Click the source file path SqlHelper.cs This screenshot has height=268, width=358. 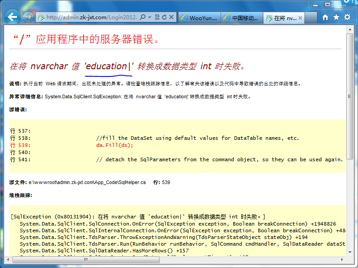(87, 182)
